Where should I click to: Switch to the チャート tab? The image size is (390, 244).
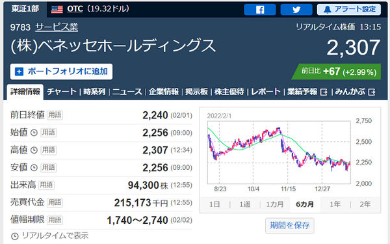62,92
